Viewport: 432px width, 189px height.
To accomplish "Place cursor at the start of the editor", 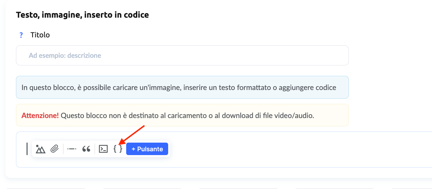I will (27, 149).
